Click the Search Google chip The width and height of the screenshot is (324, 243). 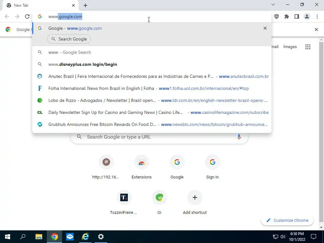coord(69,39)
